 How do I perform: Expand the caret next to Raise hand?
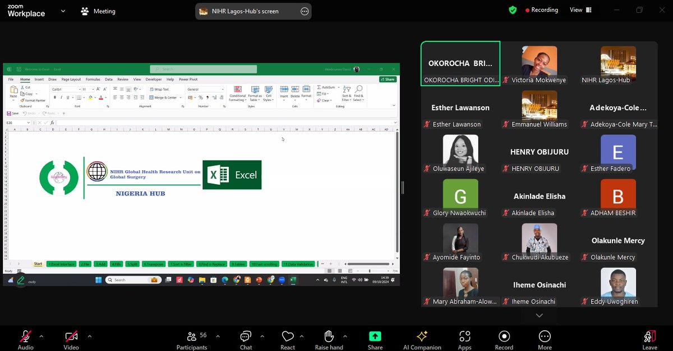pyautogui.click(x=344, y=336)
